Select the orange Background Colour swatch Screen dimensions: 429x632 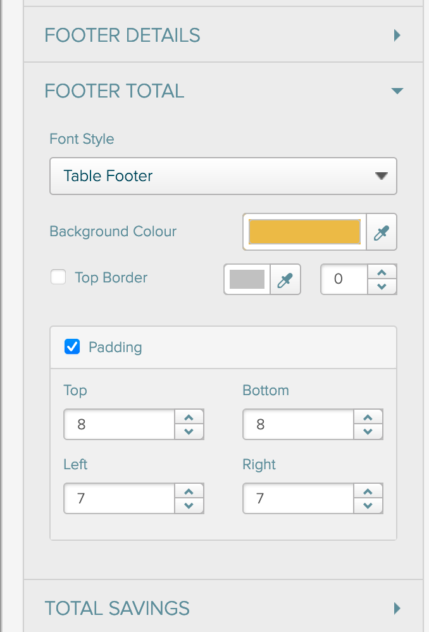point(304,232)
